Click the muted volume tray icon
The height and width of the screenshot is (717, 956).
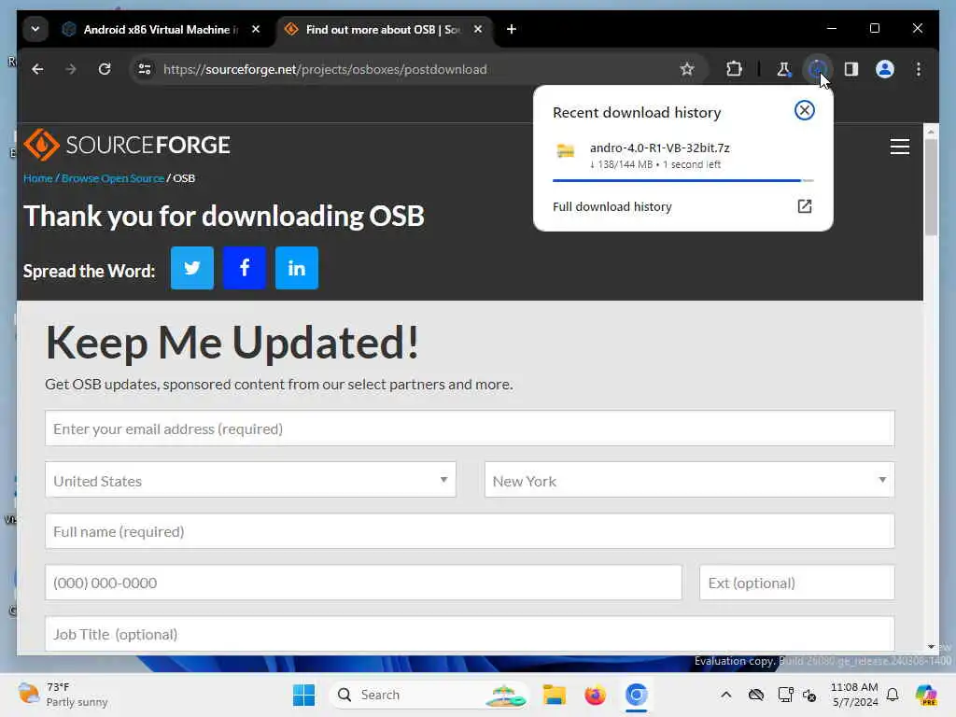[x=809, y=695]
